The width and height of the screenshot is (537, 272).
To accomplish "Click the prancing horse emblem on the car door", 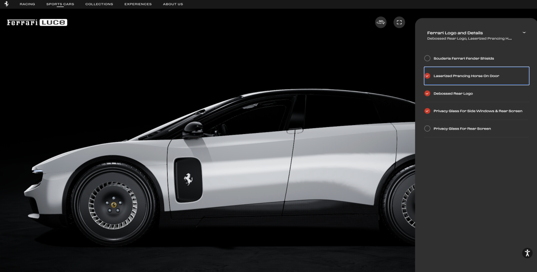I will pyautogui.click(x=188, y=179).
